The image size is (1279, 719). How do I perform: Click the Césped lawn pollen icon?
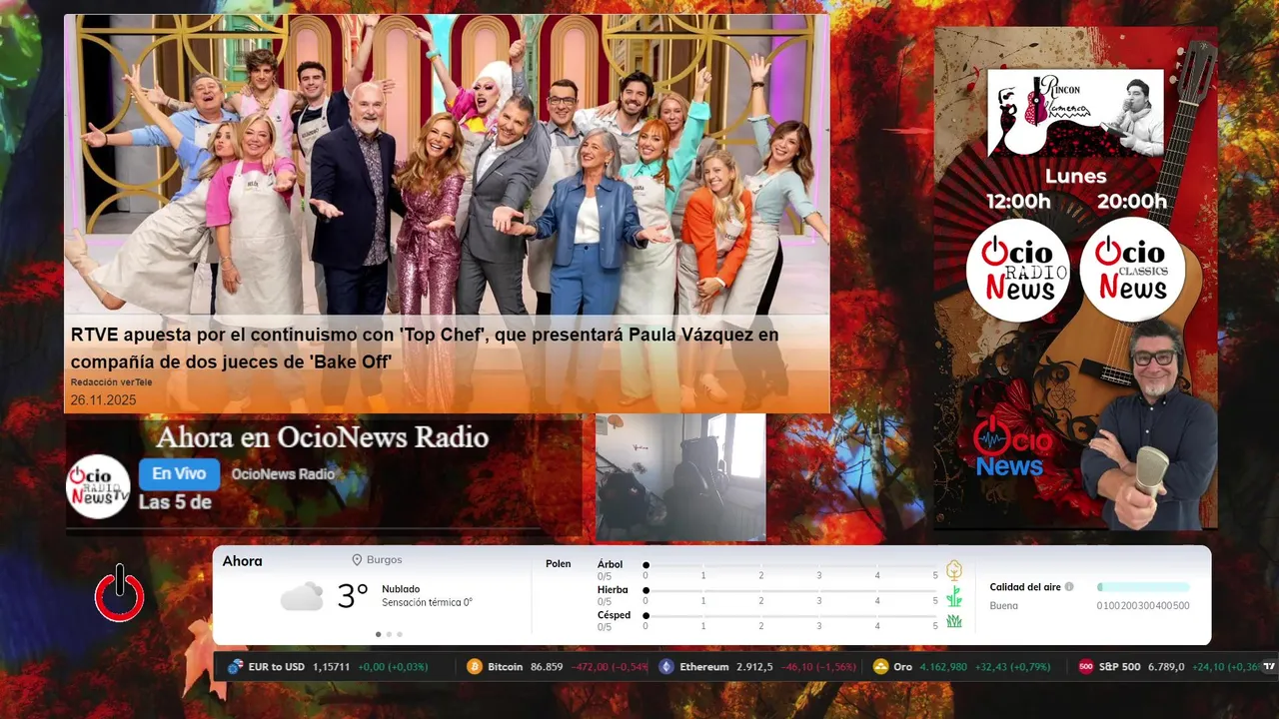(954, 621)
